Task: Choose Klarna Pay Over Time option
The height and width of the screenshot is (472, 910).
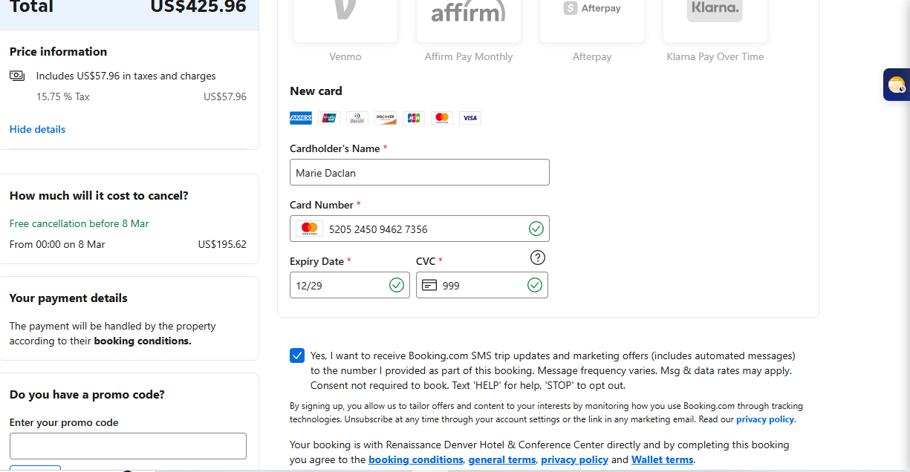Action: point(715,22)
